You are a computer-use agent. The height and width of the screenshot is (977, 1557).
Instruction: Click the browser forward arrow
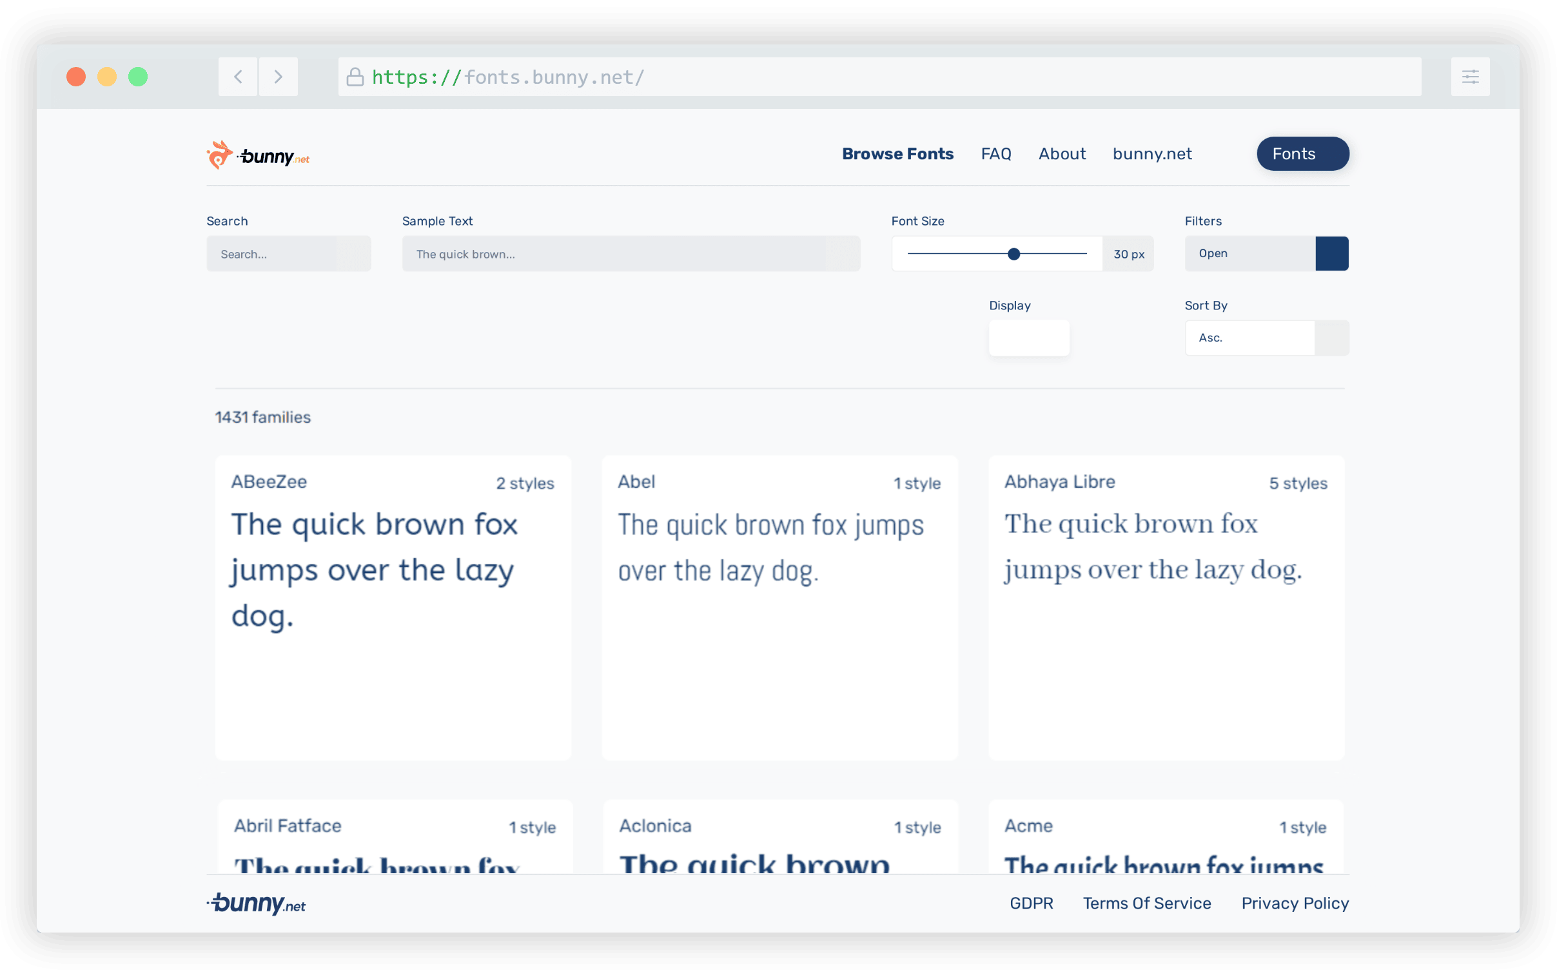click(x=278, y=76)
